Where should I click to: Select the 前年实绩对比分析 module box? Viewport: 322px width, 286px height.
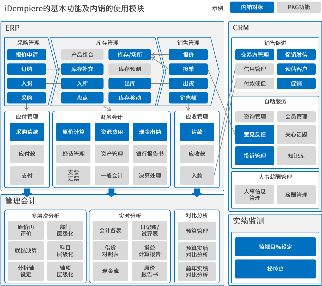(x=197, y=272)
